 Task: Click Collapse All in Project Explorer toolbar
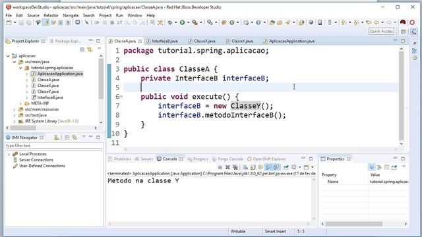(x=82, y=49)
